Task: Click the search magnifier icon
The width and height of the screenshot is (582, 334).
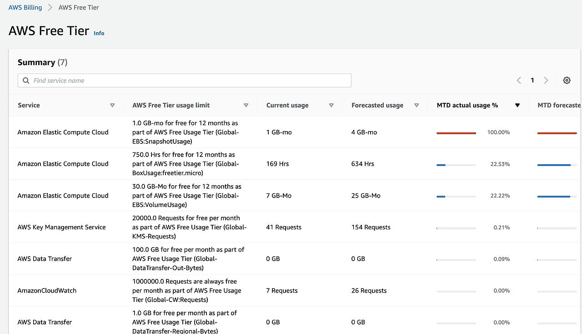Action: [x=25, y=81]
